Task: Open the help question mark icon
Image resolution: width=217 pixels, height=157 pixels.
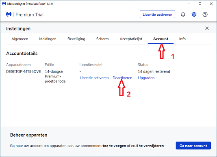Action: pyautogui.click(x=205, y=14)
